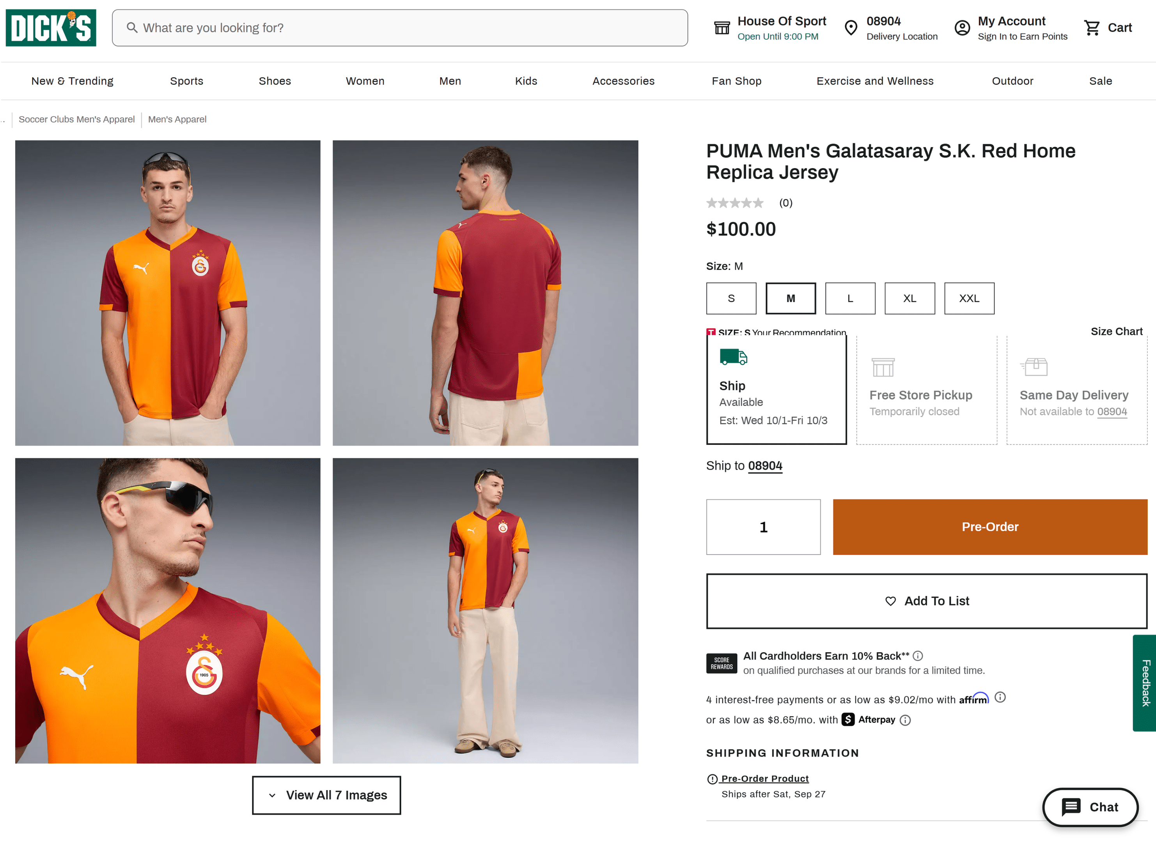Open the Fan Shop menu

coord(736,81)
